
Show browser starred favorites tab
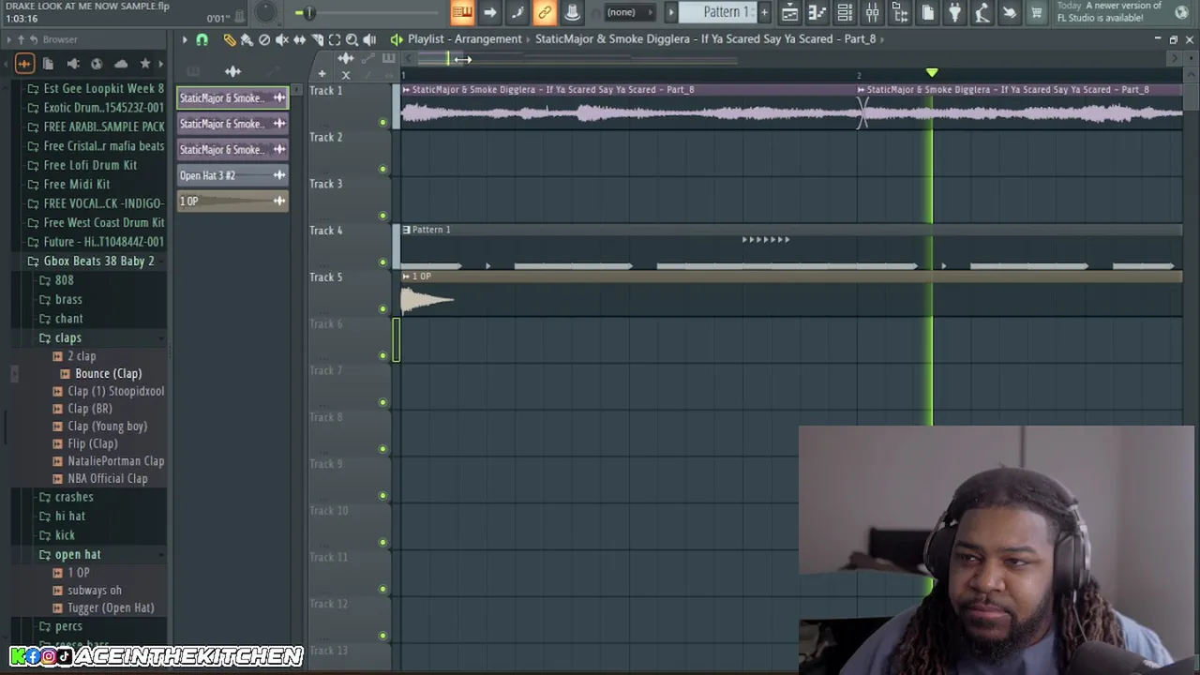(x=145, y=64)
